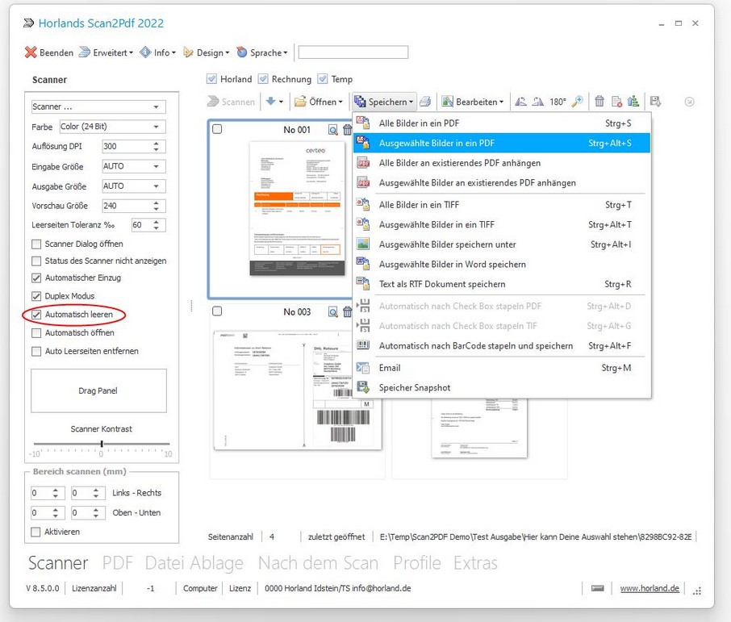The height and width of the screenshot is (622, 731).
Task: Click the Vorschau Größe value field
Action: 127,206
